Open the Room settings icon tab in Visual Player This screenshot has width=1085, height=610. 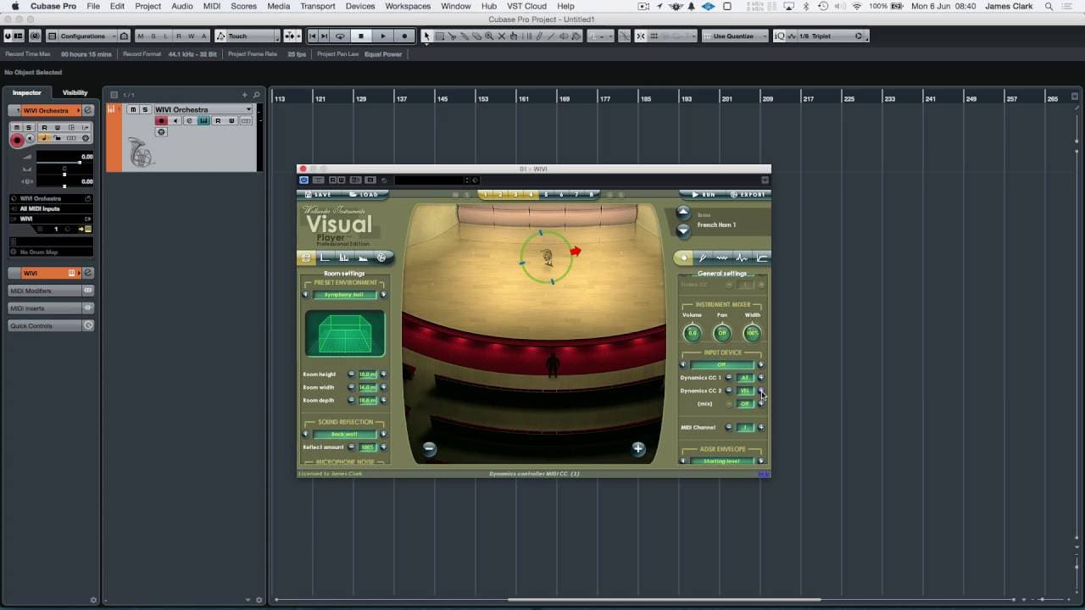coord(307,258)
